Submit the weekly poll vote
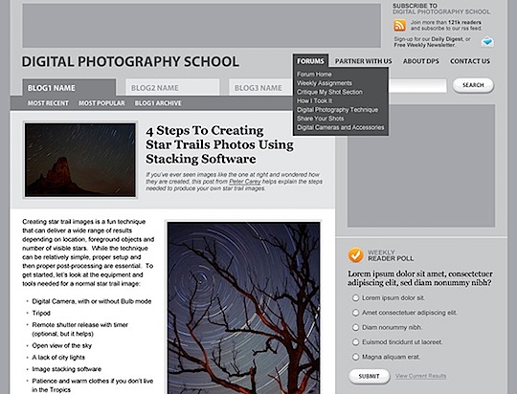Viewport: 517px width, 394px height. click(369, 376)
